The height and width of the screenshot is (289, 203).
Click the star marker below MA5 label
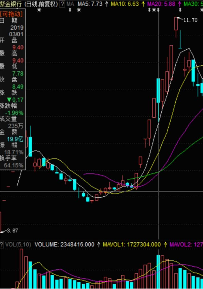(79, 10)
